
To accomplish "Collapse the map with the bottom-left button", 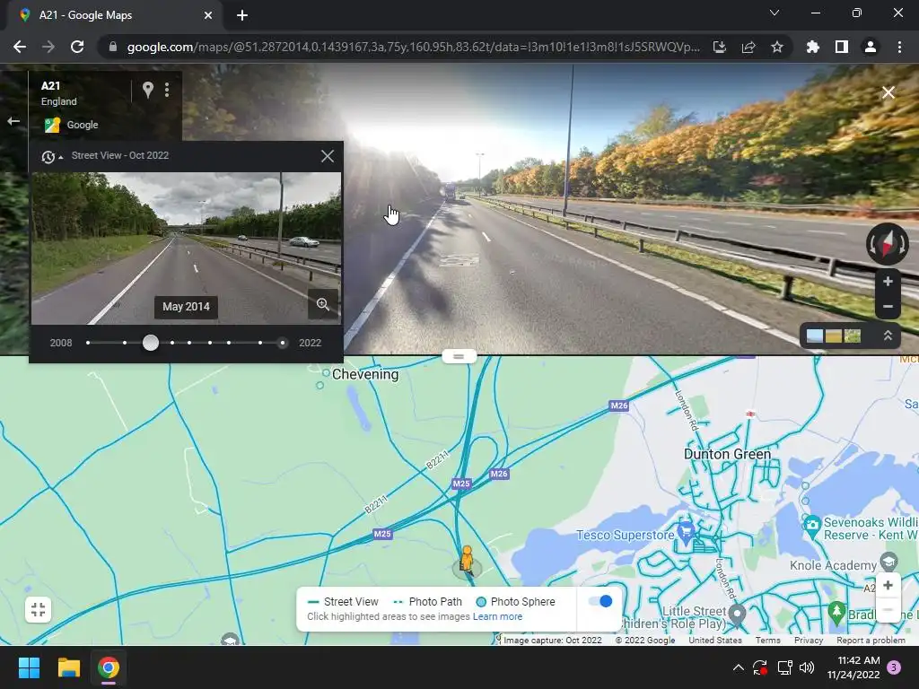I will tap(38, 609).
